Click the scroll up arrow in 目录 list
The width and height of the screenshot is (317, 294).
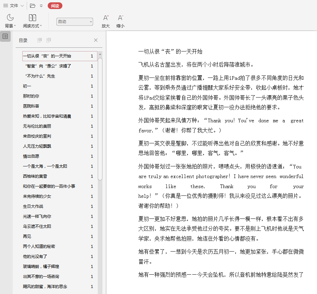pos(100,54)
